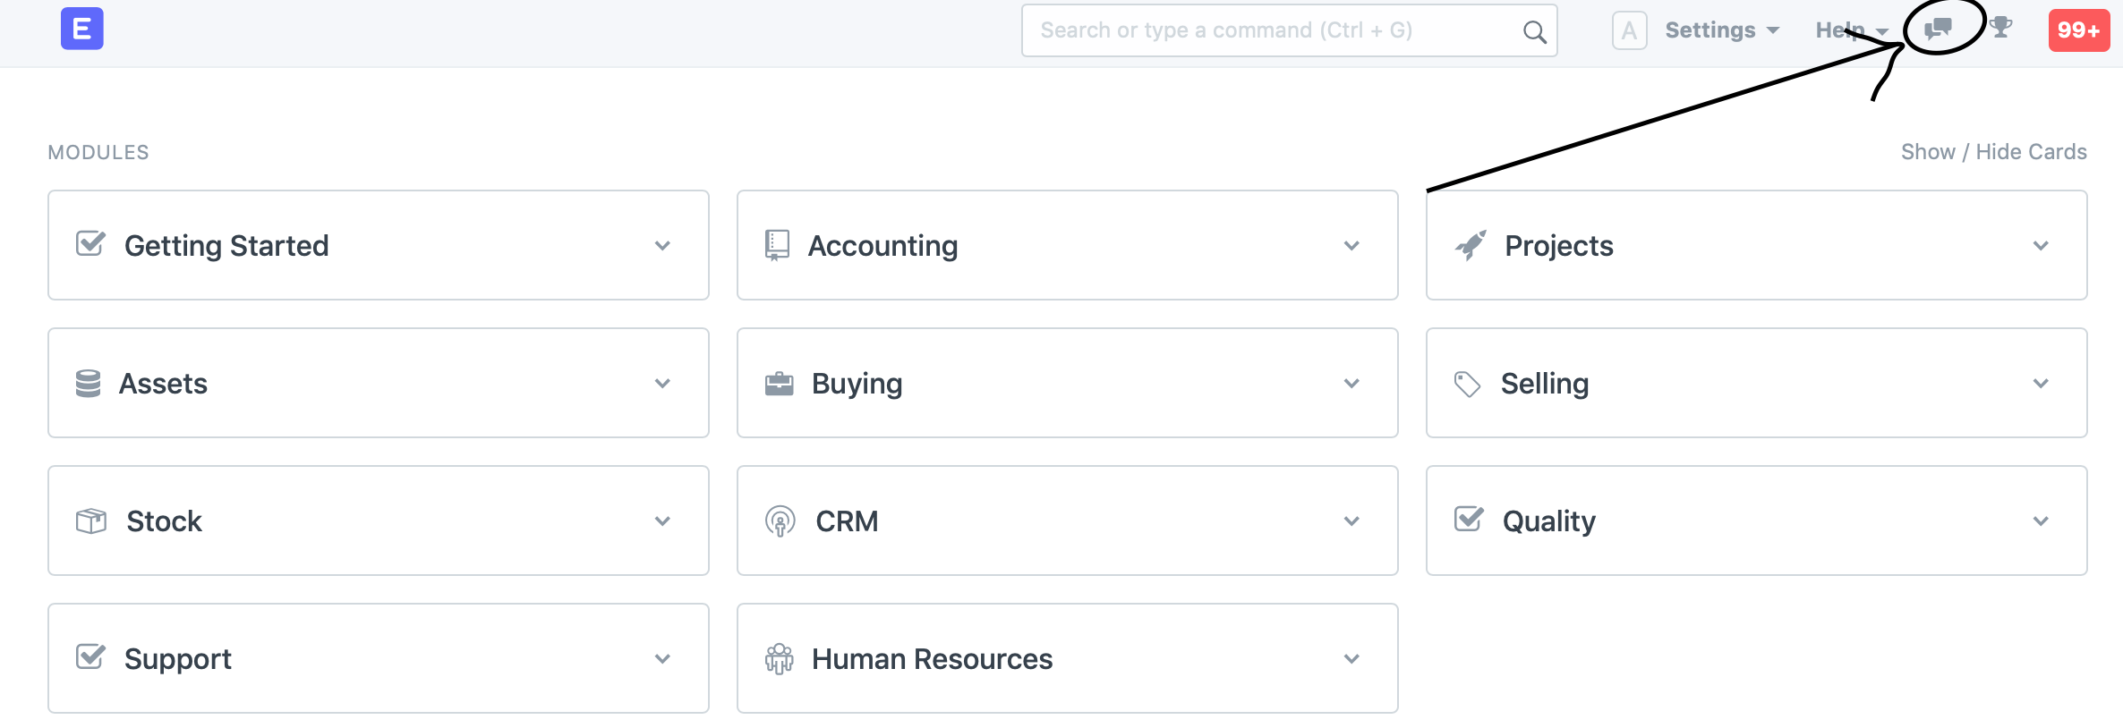Expand the Getting Started card chevron
This screenshot has height=728, width=2123.
(662, 246)
